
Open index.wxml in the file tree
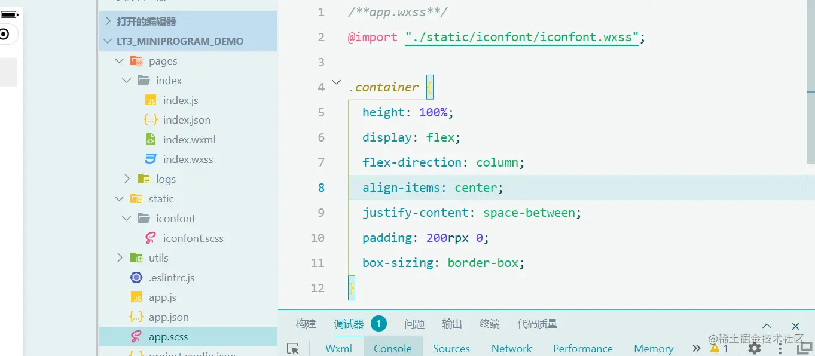click(x=188, y=140)
